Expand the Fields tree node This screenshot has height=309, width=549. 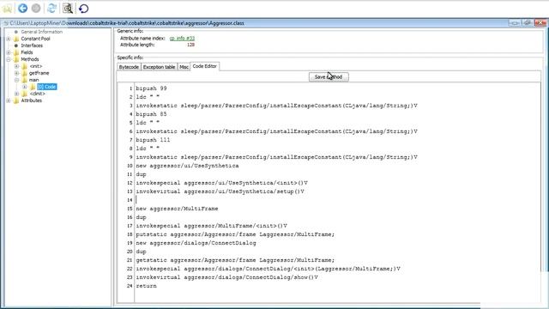click(x=9, y=52)
